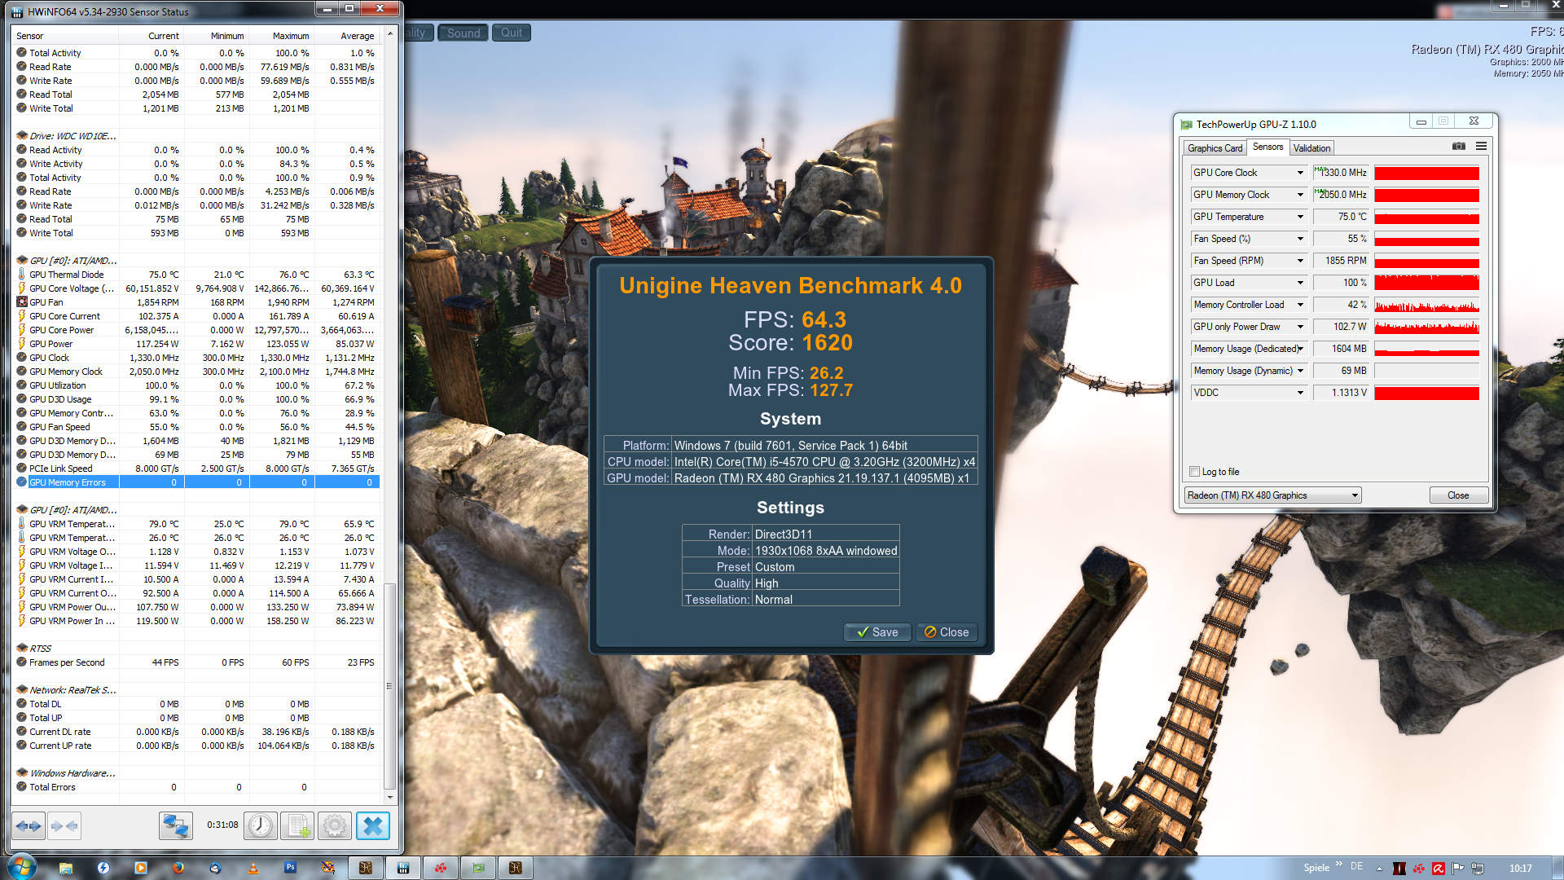
Task: Click GPU-Z camera screenshot icon
Action: pyautogui.click(x=1458, y=147)
